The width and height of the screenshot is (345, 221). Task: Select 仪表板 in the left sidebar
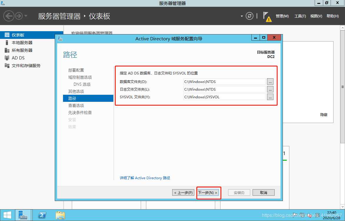coord(32,35)
